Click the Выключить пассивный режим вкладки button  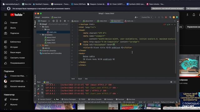(x=167, y=8)
